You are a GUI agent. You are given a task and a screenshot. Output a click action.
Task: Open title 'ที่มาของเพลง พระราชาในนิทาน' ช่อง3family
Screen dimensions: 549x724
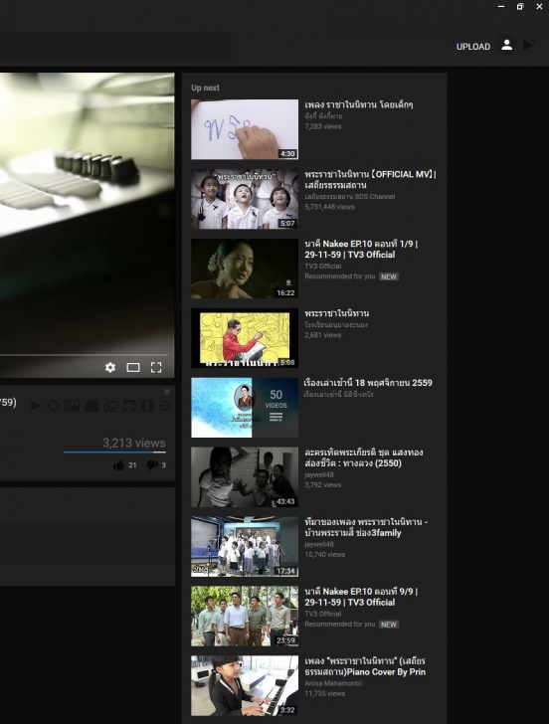coord(366,527)
